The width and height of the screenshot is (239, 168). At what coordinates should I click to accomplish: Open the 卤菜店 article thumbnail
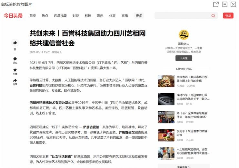166,117
